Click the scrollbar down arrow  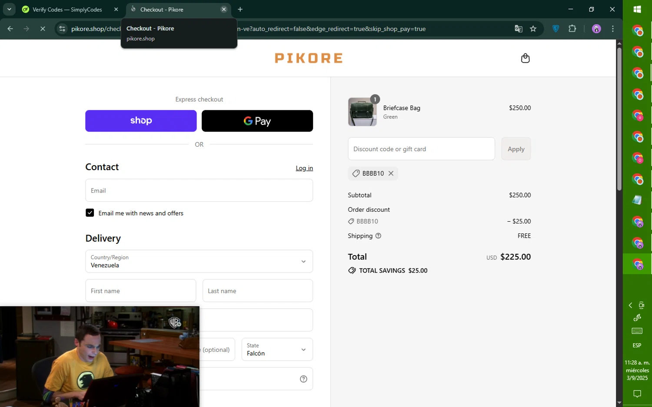619,403
